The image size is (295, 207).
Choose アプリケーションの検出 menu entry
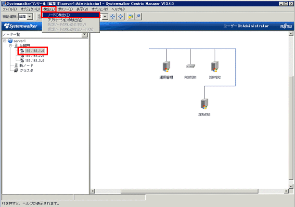point(71,20)
